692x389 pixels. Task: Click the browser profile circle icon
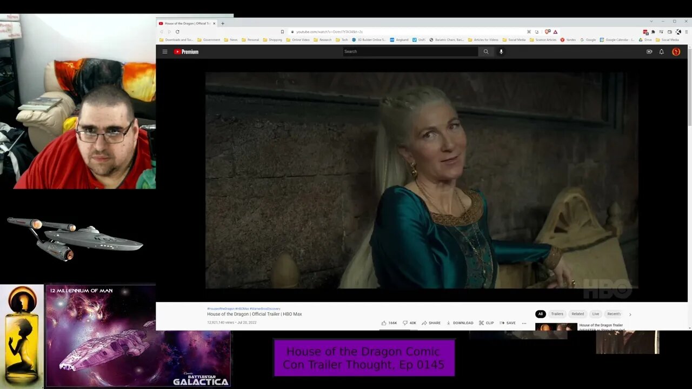point(678,32)
